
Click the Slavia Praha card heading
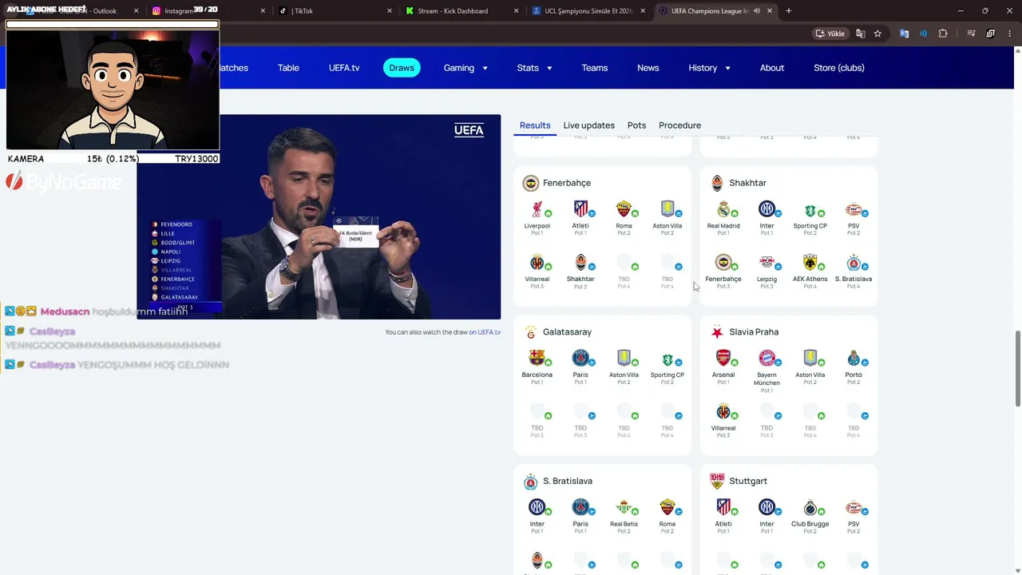(754, 332)
